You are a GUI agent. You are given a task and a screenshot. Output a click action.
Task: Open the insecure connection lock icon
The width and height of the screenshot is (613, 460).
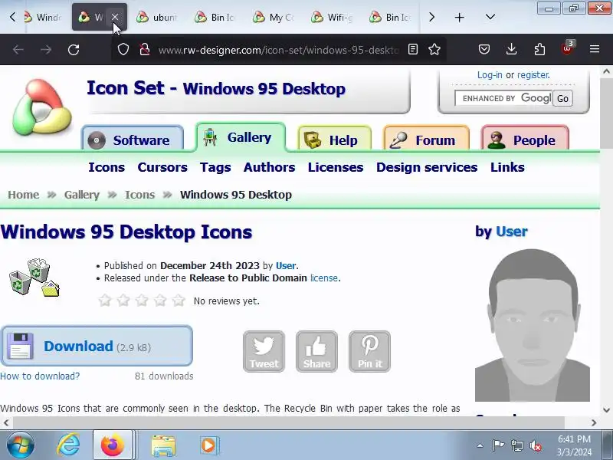(x=145, y=50)
